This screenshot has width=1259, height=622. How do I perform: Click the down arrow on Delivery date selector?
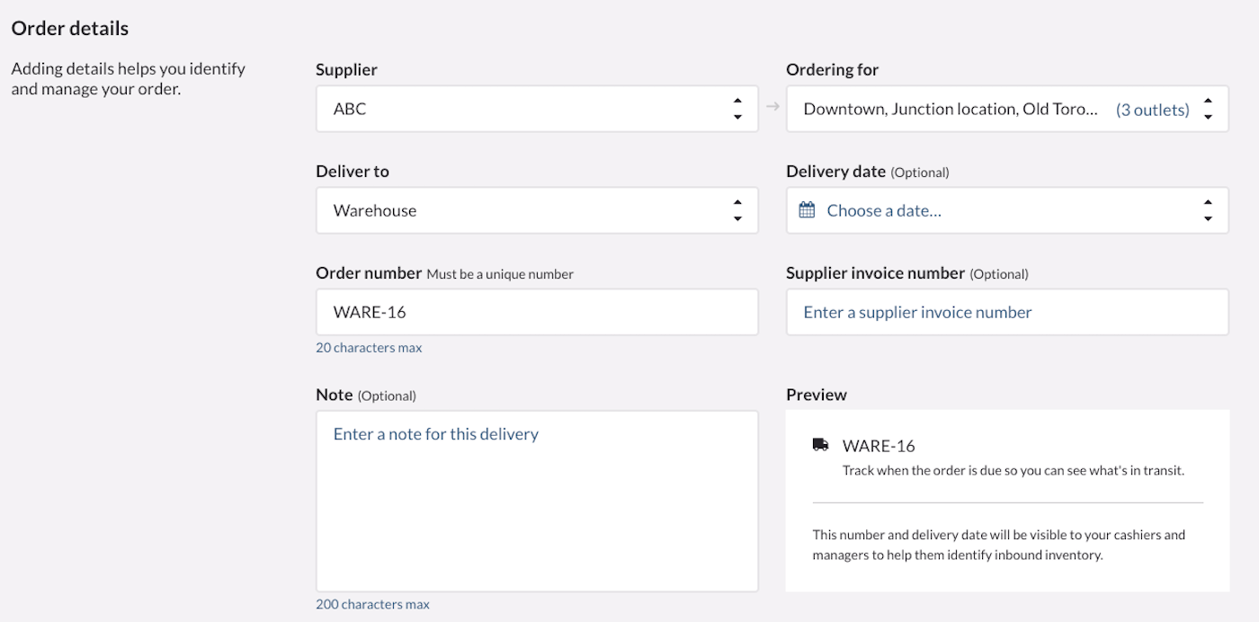[x=1208, y=217]
